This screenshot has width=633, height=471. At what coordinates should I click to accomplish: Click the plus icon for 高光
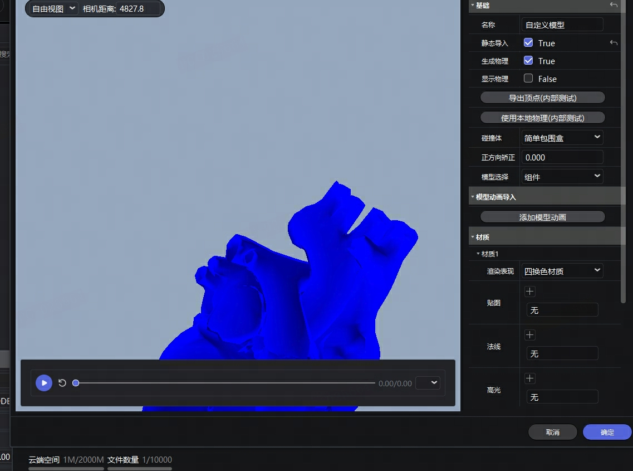click(x=529, y=378)
